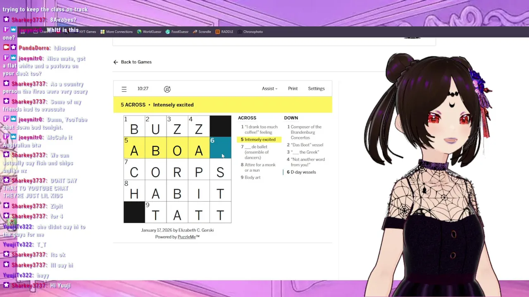
Task: Open the RADDLE bookmark
Action: point(224,32)
